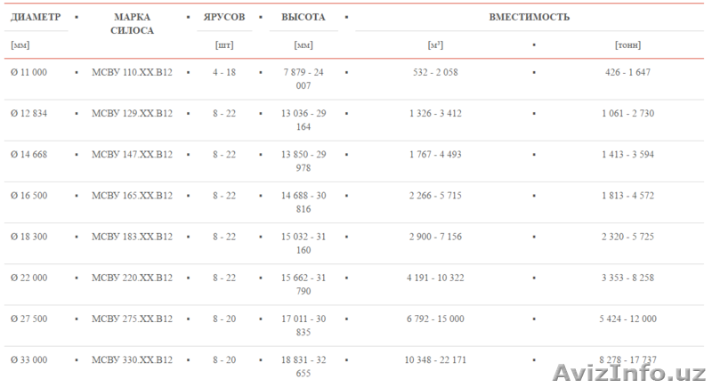Image resolution: width=712 pixels, height=387 pixels.
Task: Select the Ø 11 000 diameter cell
Action: coord(29,72)
